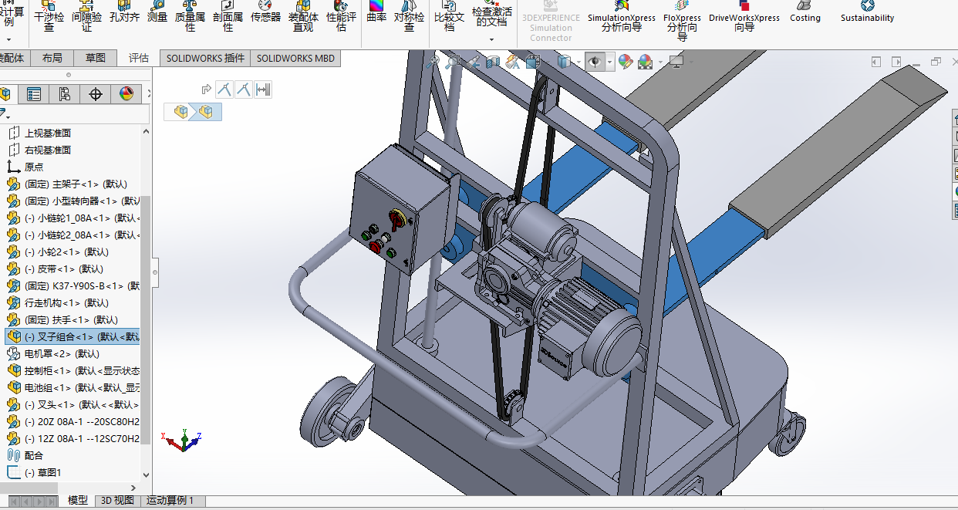Screen dimensions: 958x510
Task: Open the feature tree filter funnel
Action: point(5,115)
